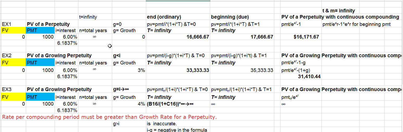
Task: Select the yellow FV cell under EX3
Action: click(13, 97)
